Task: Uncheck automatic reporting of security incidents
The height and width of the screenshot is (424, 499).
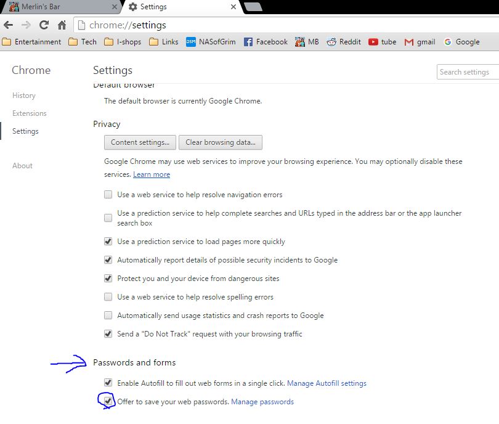Action: coord(108,259)
